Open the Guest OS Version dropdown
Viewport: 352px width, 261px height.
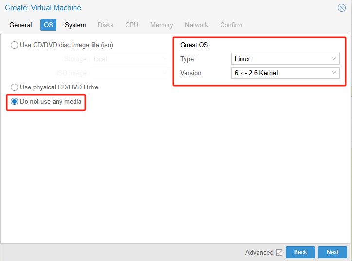[x=285, y=73]
